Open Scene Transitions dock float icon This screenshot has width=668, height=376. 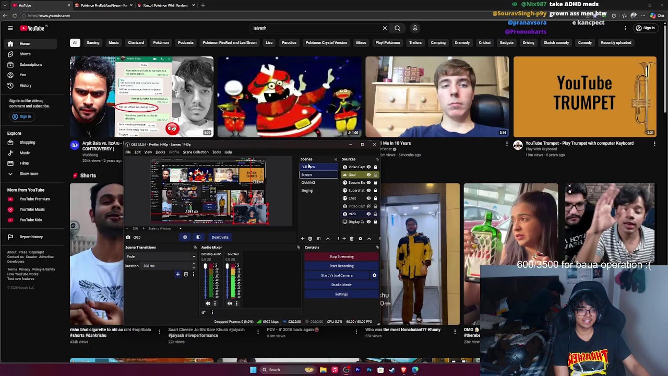click(x=195, y=248)
